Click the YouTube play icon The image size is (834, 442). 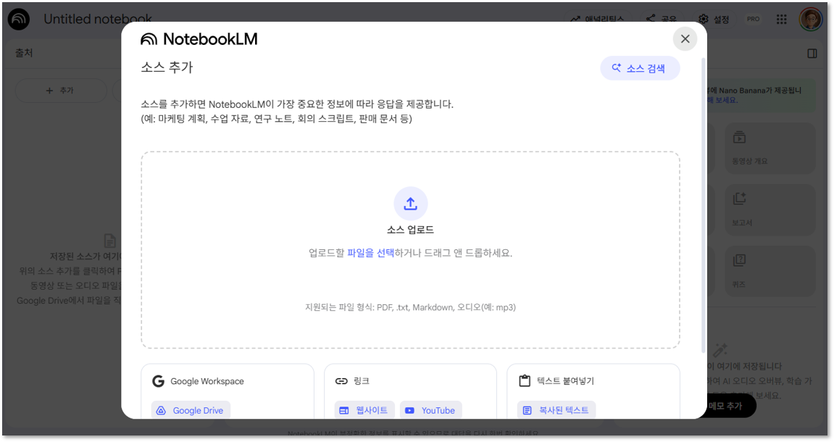tap(409, 411)
